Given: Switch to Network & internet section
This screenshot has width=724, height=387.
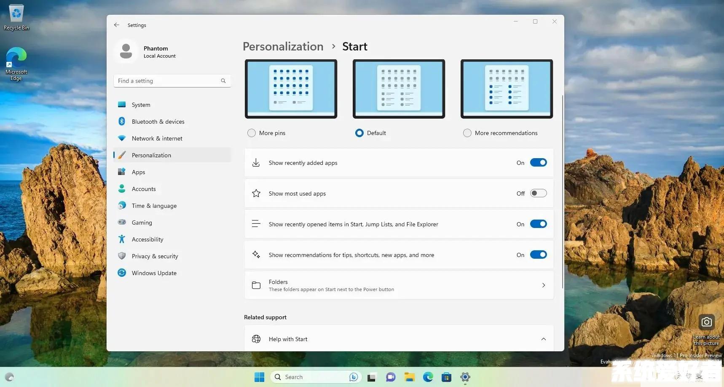Looking at the screenshot, I should (157, 138).
